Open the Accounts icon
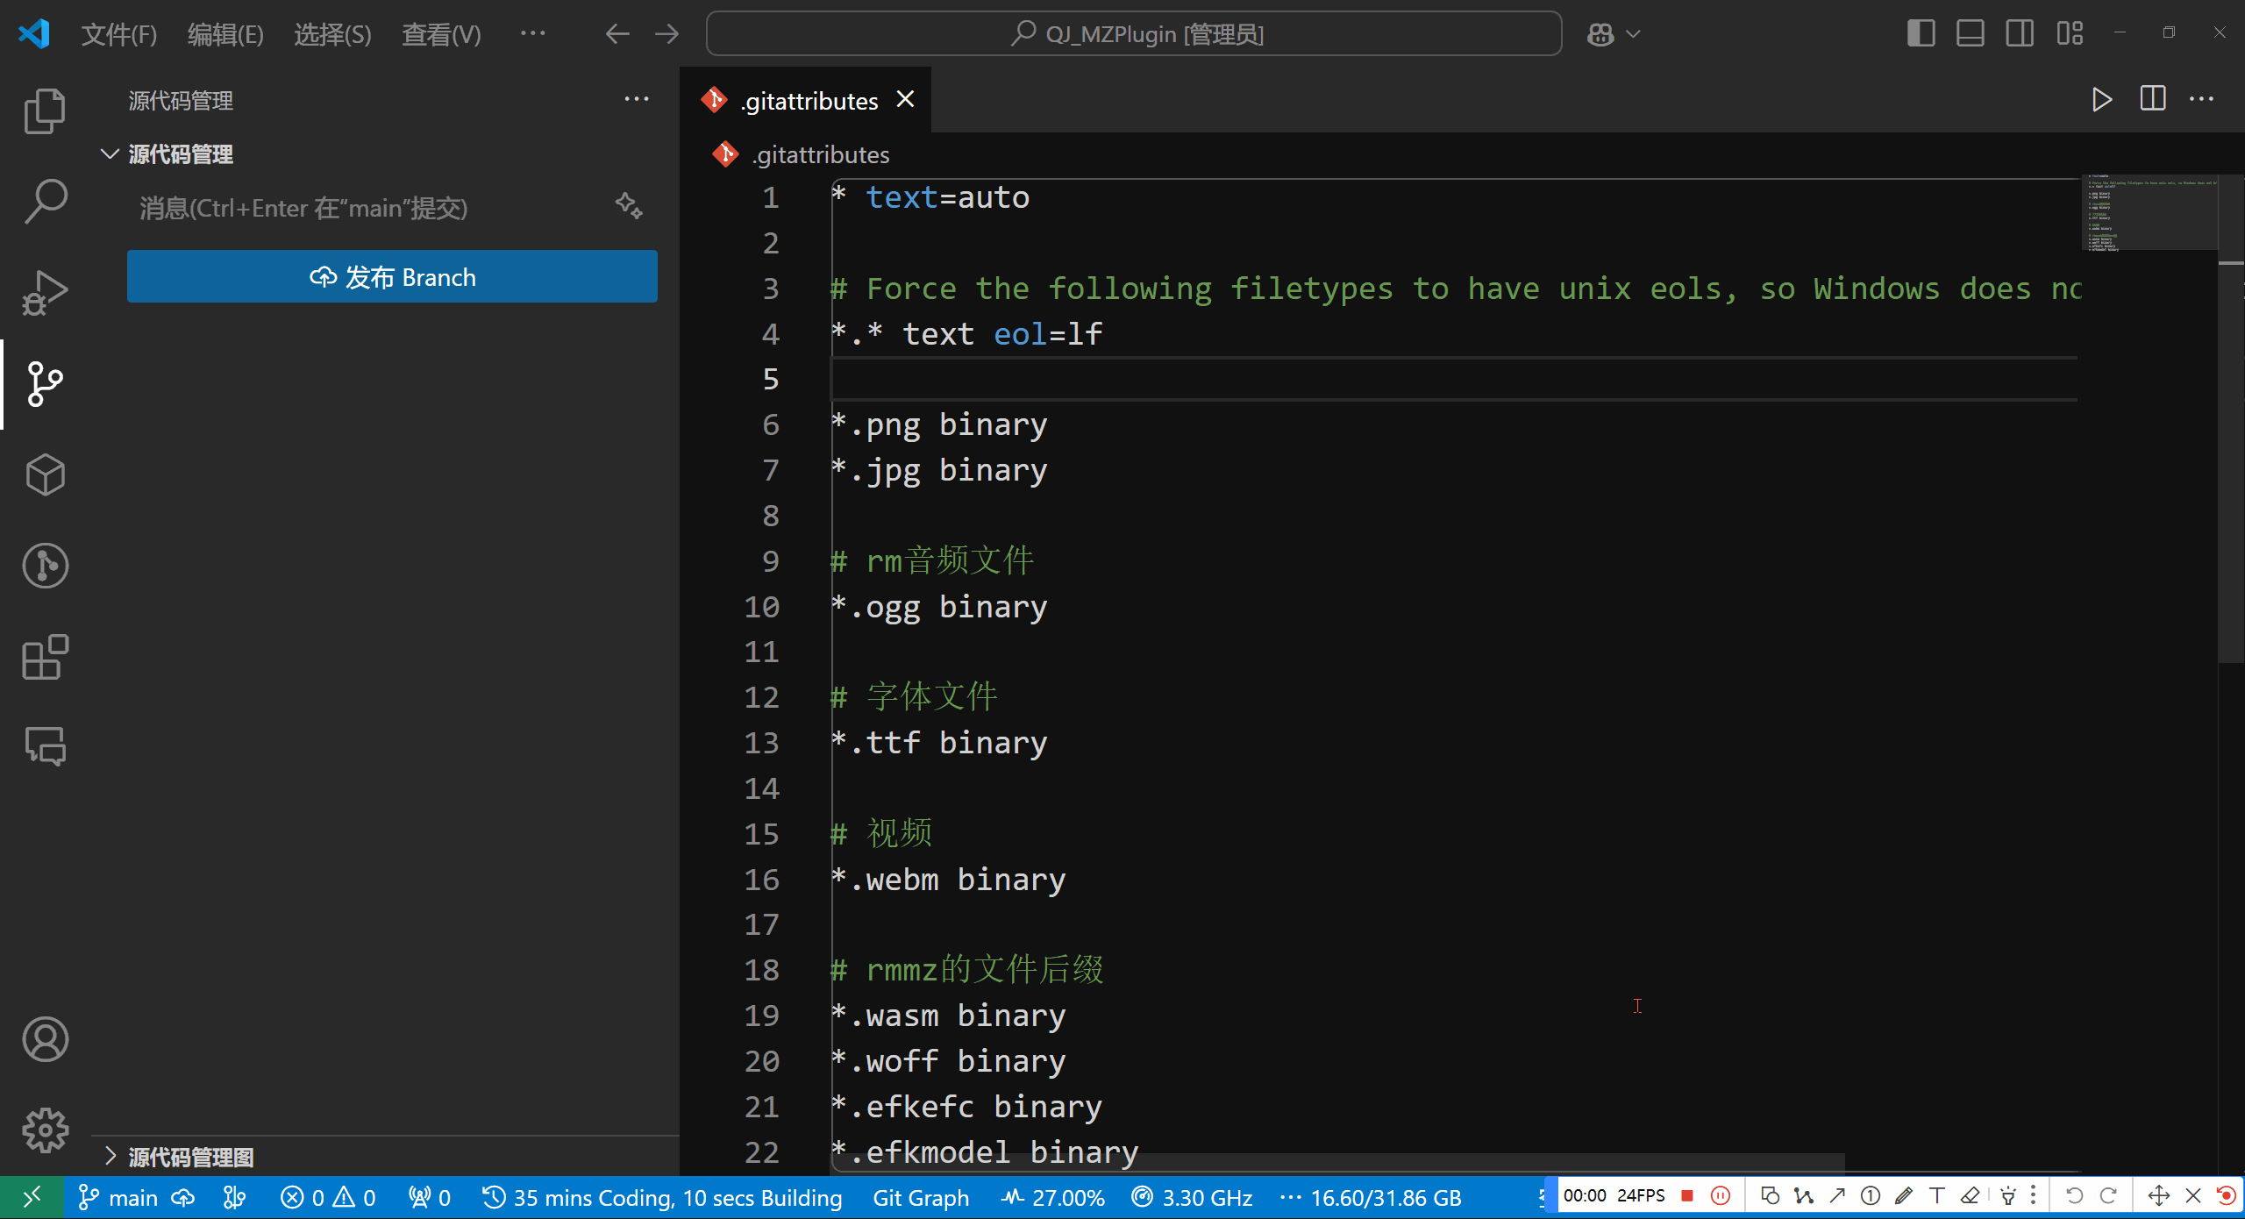This screenshot has height=1219, width=2245. [45, 1039]
